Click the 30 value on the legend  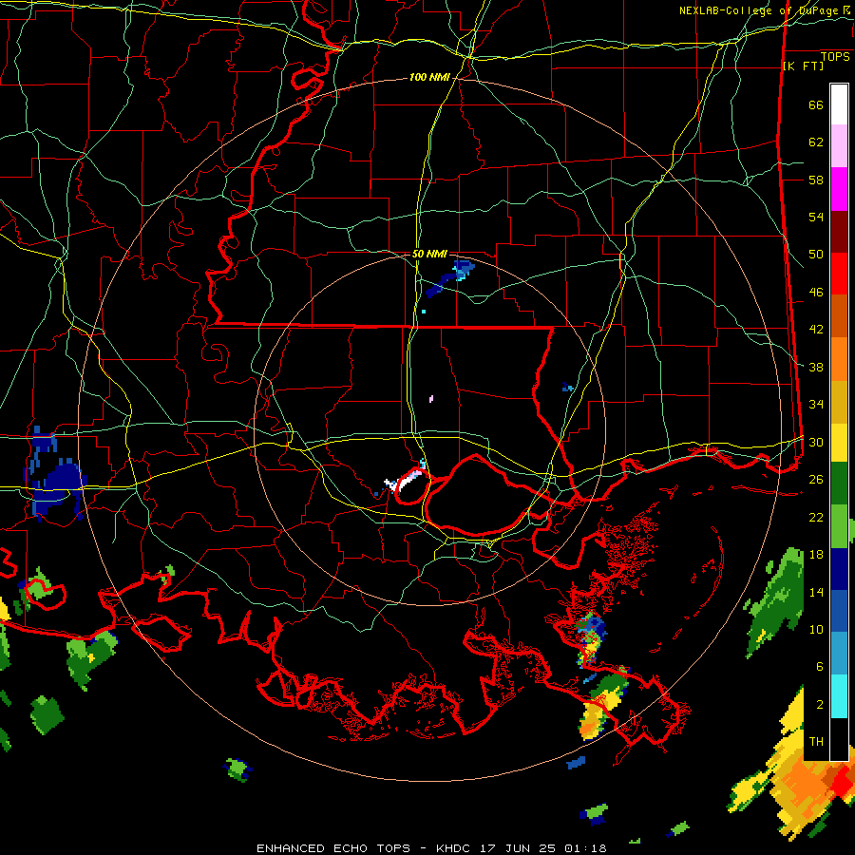[x=816, y=442]
